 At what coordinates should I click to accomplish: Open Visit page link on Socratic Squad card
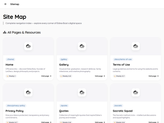coord(153,122)
